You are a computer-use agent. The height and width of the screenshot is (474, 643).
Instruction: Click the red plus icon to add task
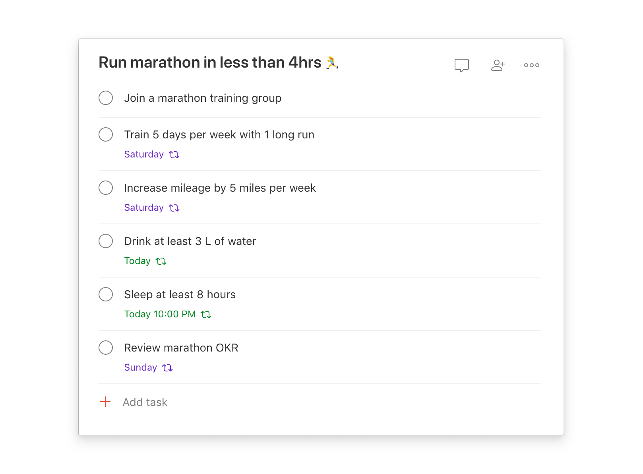tap(105, 402)
